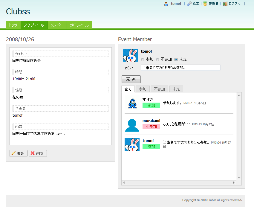Switch to the 不参加 member list tab
This screenshot has width=254, height=207.
click(x=159, y=89)
